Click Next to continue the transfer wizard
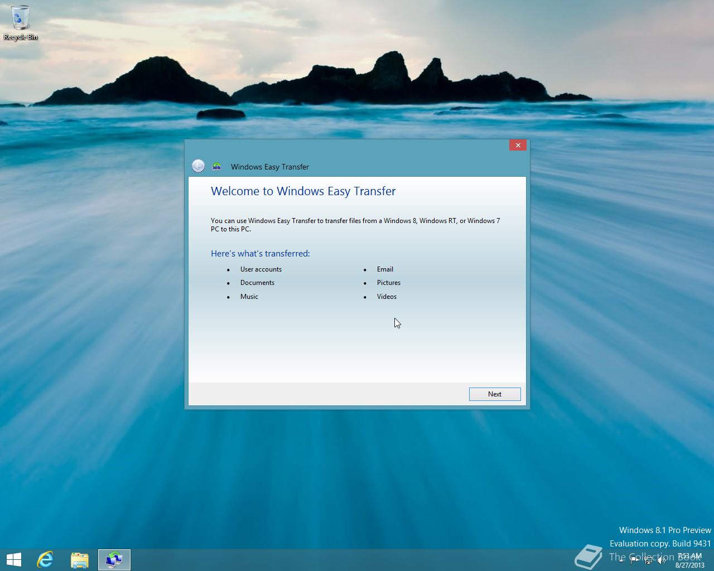 pyautogui.click(x=495, y=394)
